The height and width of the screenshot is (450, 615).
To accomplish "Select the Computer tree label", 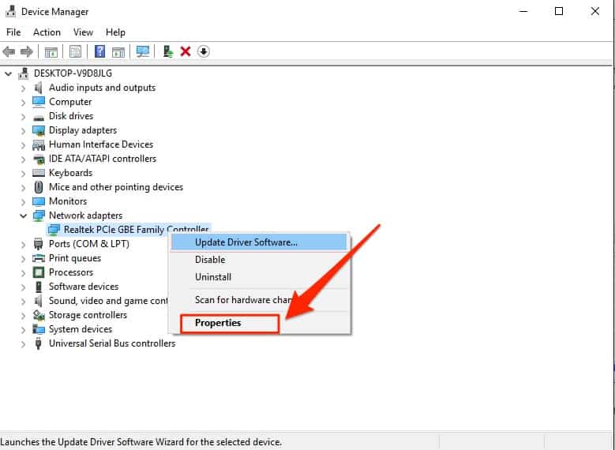I will click(x=70, y=102).
